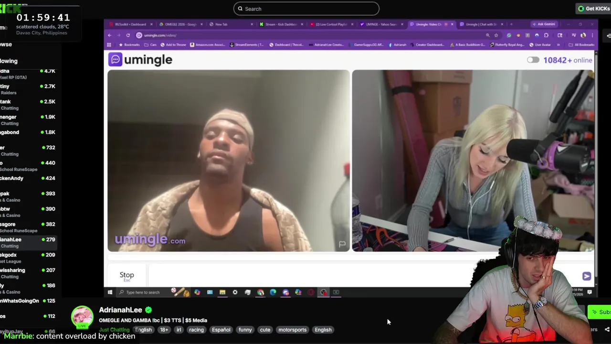The image size is (611, 344).
Task: Select the racing stream tag
Action: [x=196, y=330]
